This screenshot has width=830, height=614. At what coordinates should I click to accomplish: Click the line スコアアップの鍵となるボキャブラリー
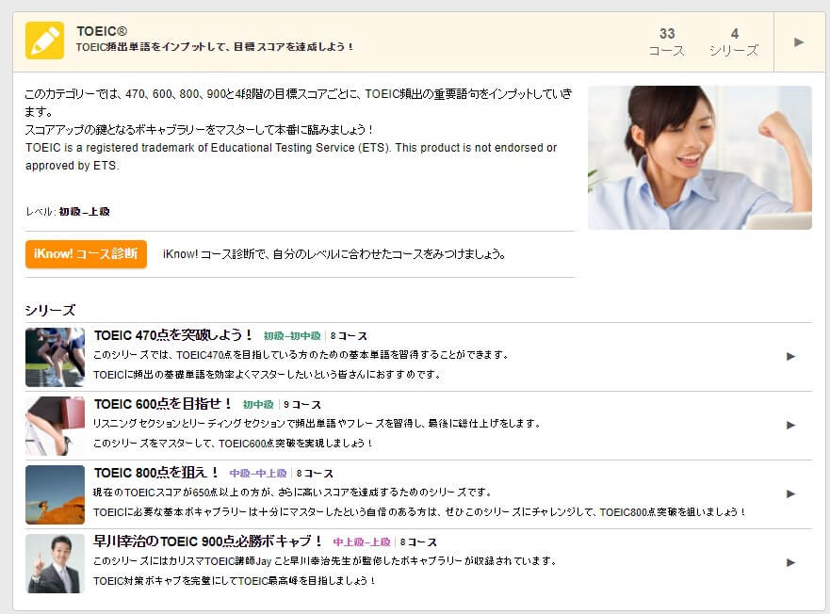click(x=199, y=130)
